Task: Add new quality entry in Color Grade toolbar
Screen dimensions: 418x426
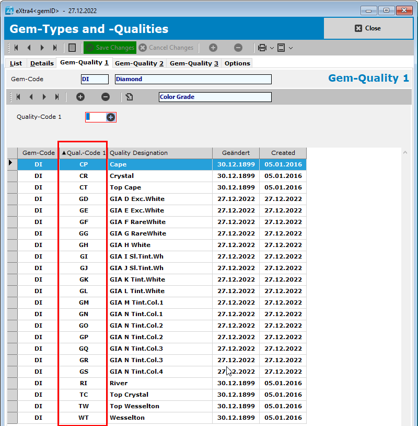Action: pos(80,97)
